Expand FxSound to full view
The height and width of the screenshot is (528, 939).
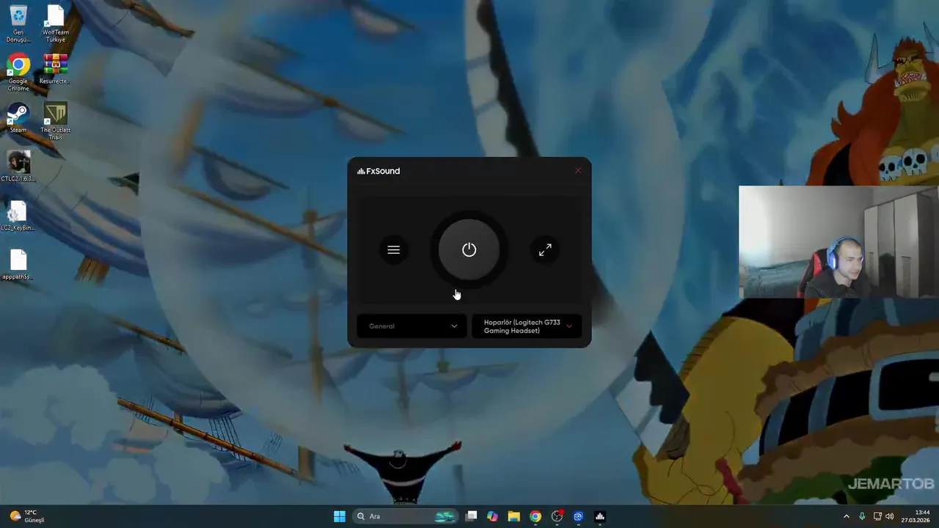(x=545, y=250)
